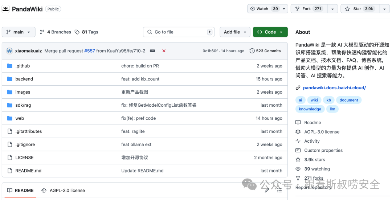392x200 pixels.
Task: Click the xiaomakuaiz author avatar
Action: [x=9, y=51]
